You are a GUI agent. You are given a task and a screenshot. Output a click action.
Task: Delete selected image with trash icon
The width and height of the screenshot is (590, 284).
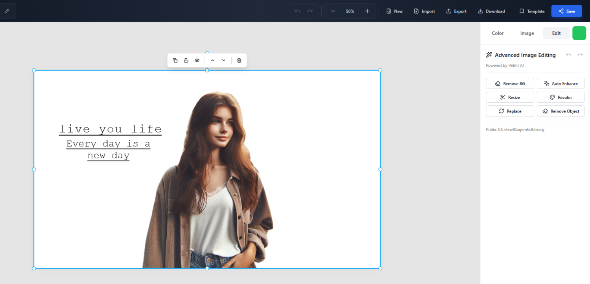point(239,60)
